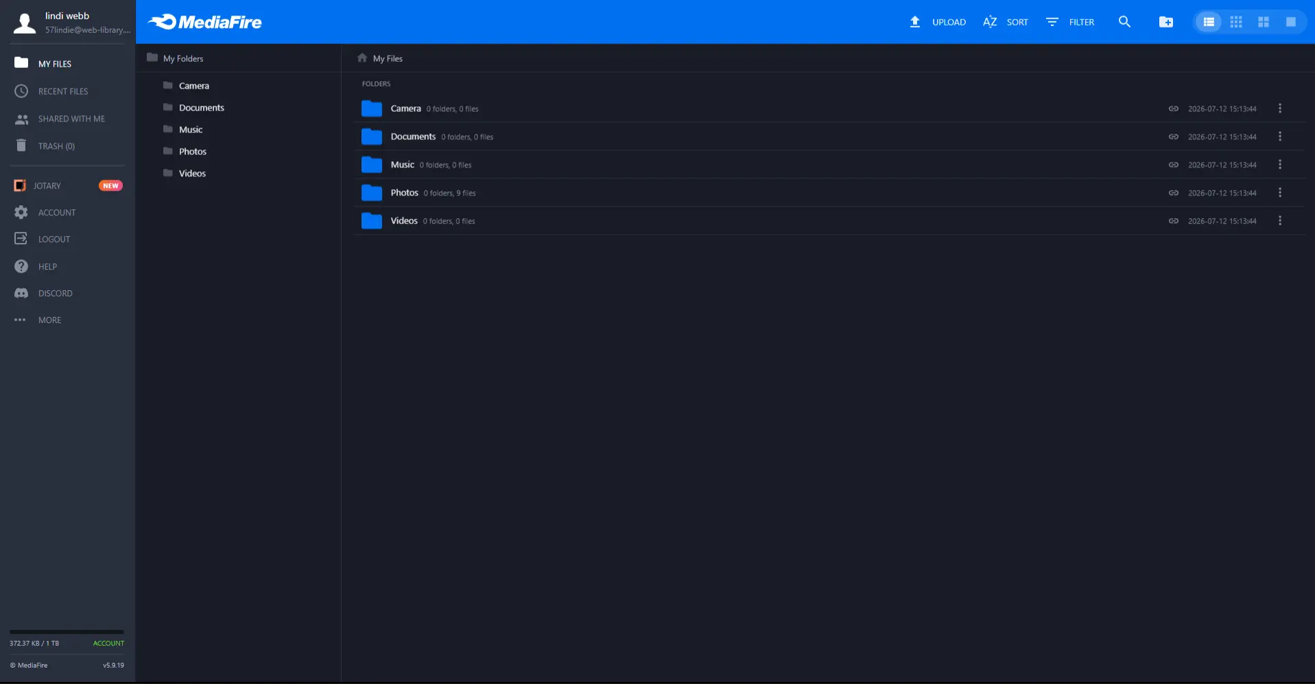Switch to large grid view
Screen dimensions: 1315x684
[x=1264, y=22]
